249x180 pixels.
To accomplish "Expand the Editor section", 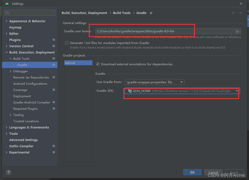I will click(6, 33).
